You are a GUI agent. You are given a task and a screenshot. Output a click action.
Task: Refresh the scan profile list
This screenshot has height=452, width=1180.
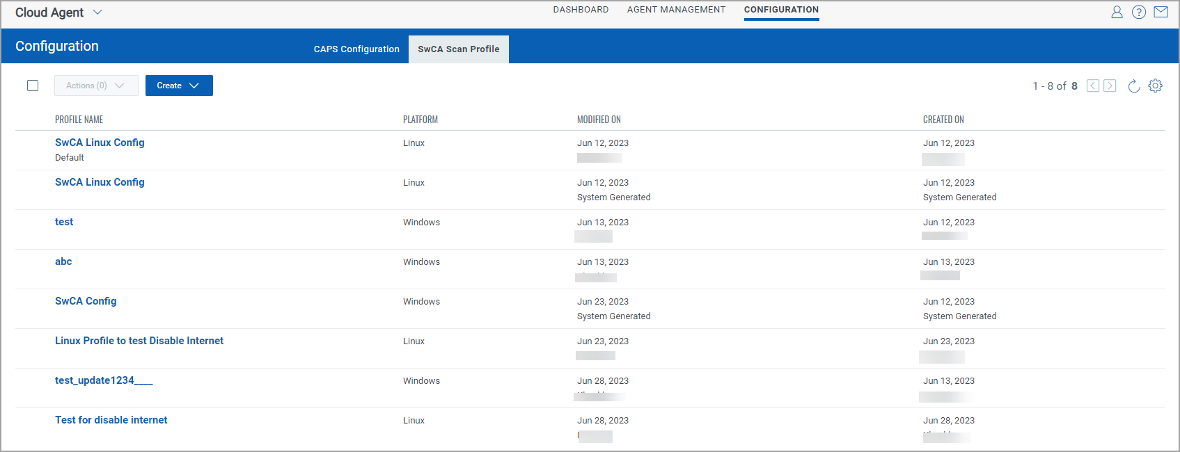coord(1133,86)
